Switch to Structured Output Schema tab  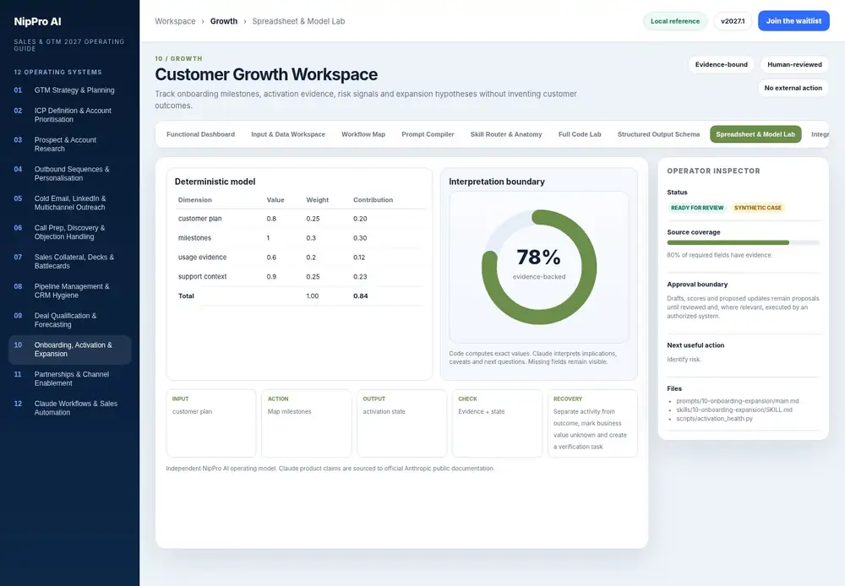tap(658, 134)
